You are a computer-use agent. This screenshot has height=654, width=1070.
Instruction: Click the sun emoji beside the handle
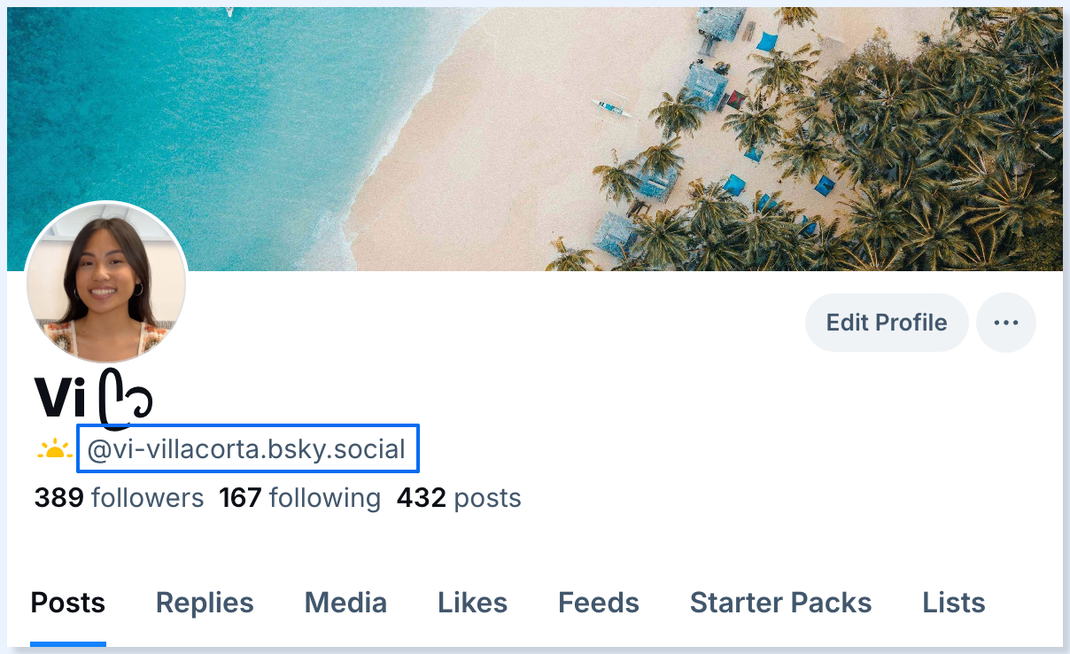(x=54, y=450)
